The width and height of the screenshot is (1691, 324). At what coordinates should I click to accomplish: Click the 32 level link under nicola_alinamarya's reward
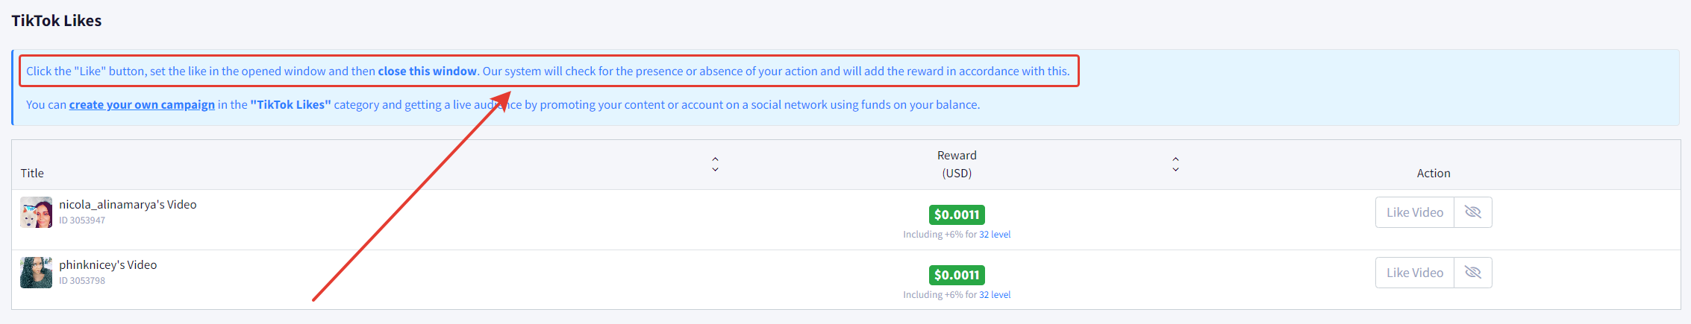(x=995, y=235)
